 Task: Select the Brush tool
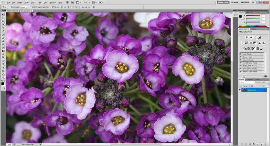point(3,38)
